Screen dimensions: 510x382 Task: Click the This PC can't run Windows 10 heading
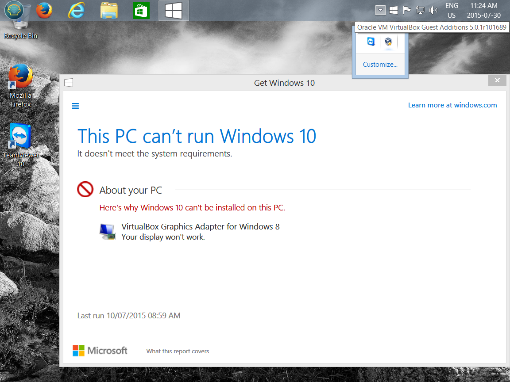[x=197, y=136]
